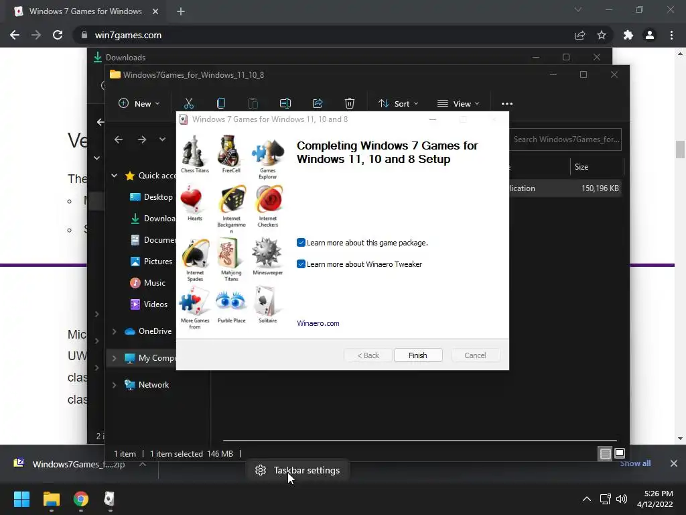Click the FreeCell game icon
The image size is (686, 515).
coord(230,150)
